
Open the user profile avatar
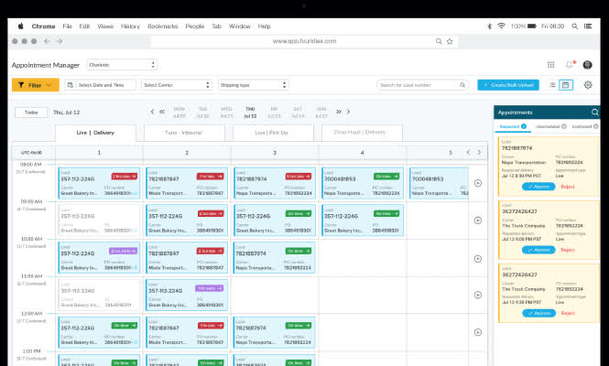pos(587,65)
